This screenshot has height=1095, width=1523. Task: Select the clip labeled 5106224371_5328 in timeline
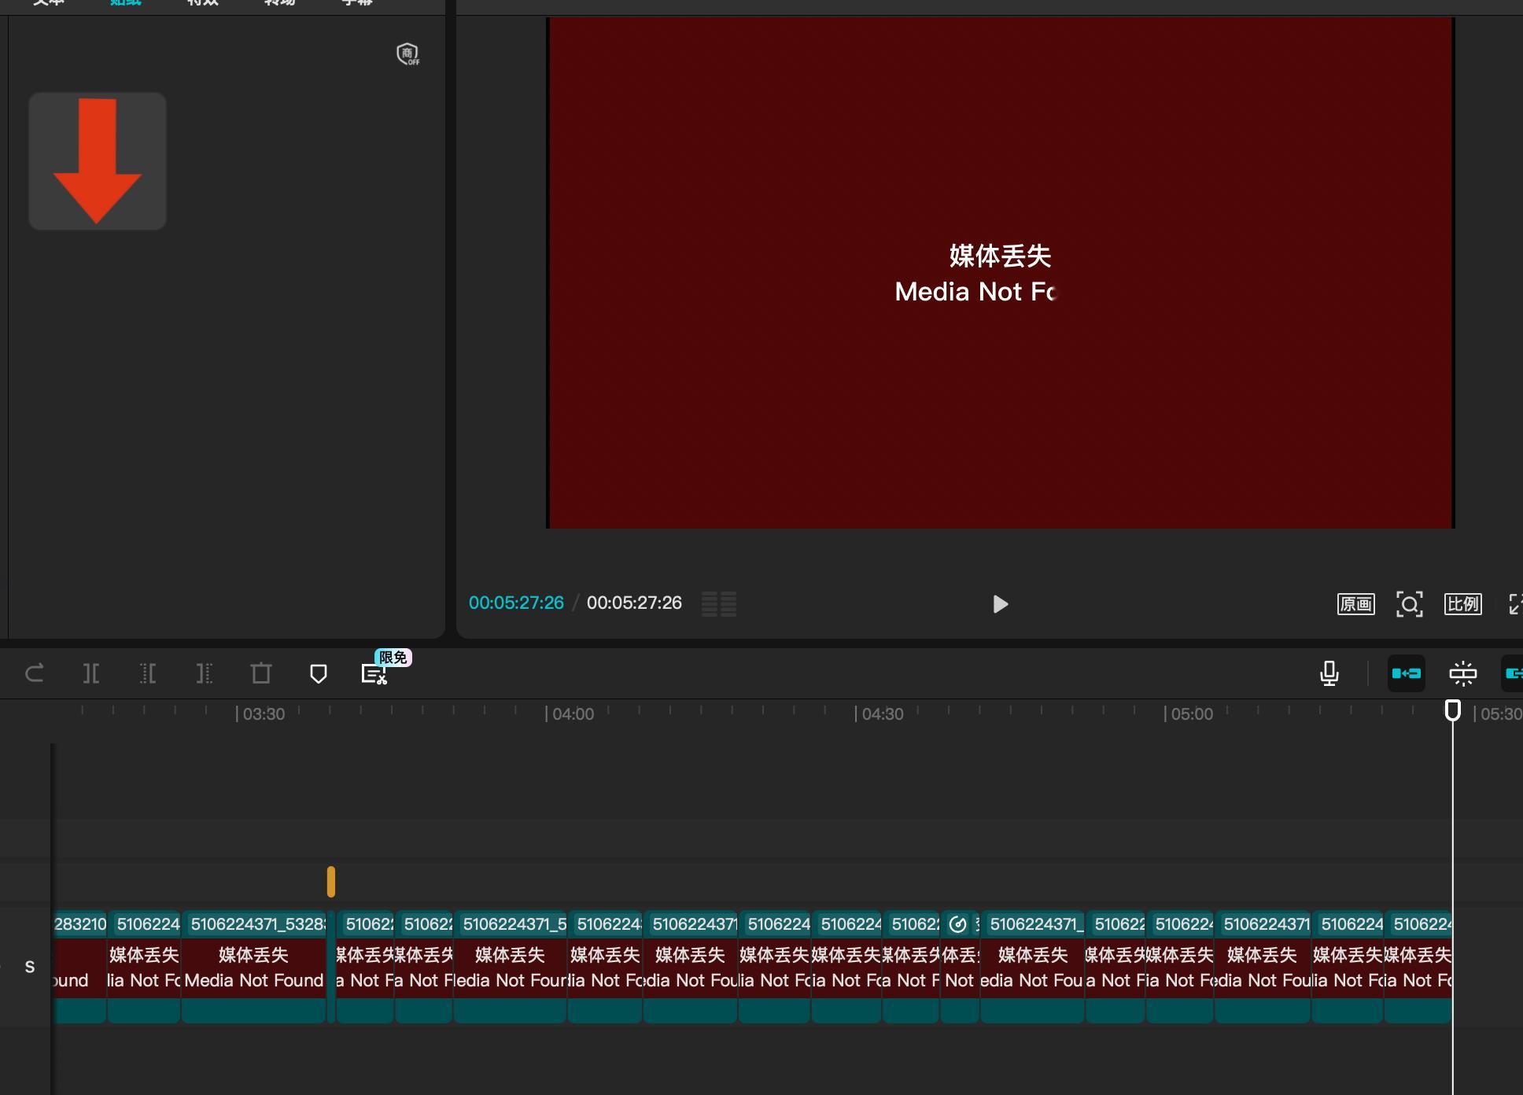(253, 968)
